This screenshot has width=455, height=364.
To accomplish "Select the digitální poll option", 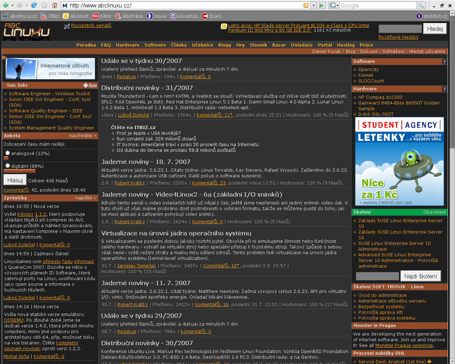I will pos(7,166).
